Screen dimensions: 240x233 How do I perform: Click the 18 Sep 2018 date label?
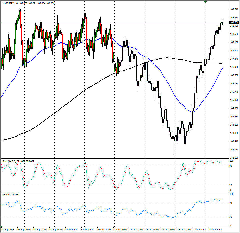(8, 229)
